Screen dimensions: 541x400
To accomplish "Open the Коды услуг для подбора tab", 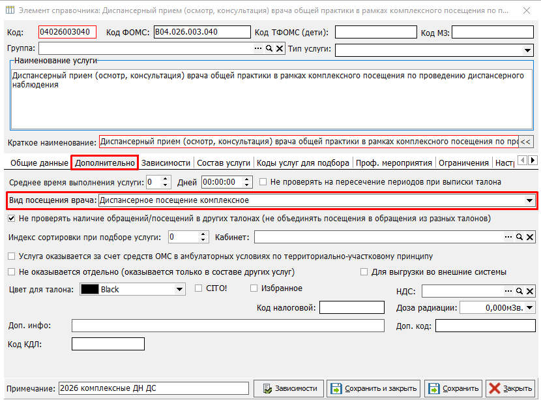I will (303, 163).
